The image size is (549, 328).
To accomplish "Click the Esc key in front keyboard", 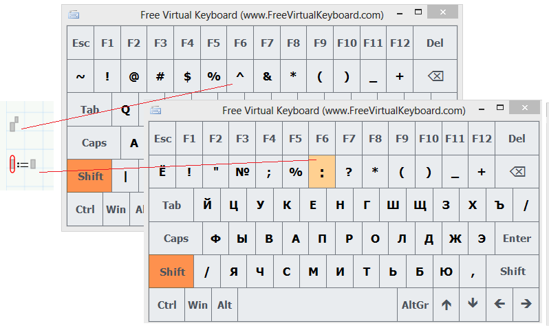I will pos(162,139).
